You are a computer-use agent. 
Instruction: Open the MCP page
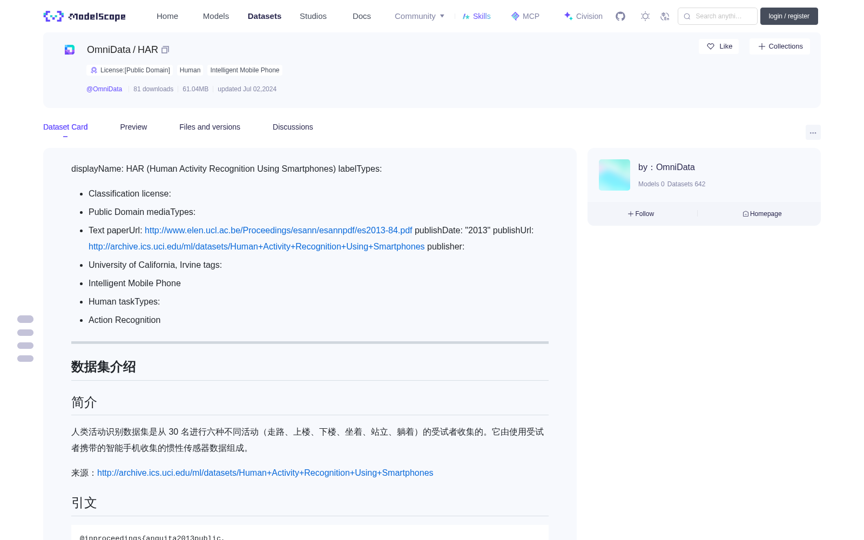pyautogui.click(x=525, y=16)
